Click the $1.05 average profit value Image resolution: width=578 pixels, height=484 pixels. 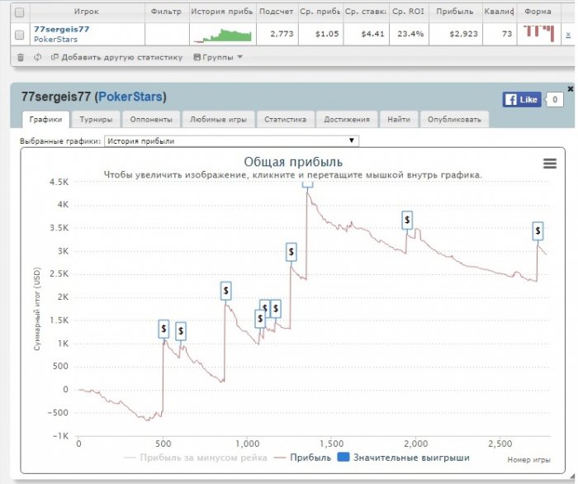click(x=327, y=34)
